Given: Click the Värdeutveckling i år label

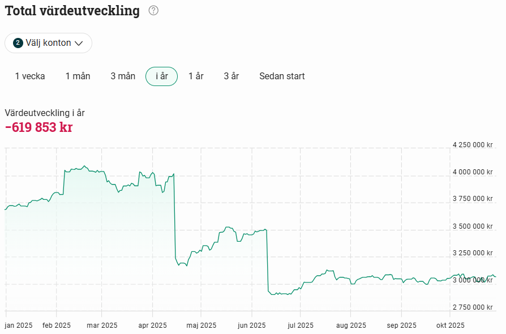Looking at the screenshot, I should 45,113.
